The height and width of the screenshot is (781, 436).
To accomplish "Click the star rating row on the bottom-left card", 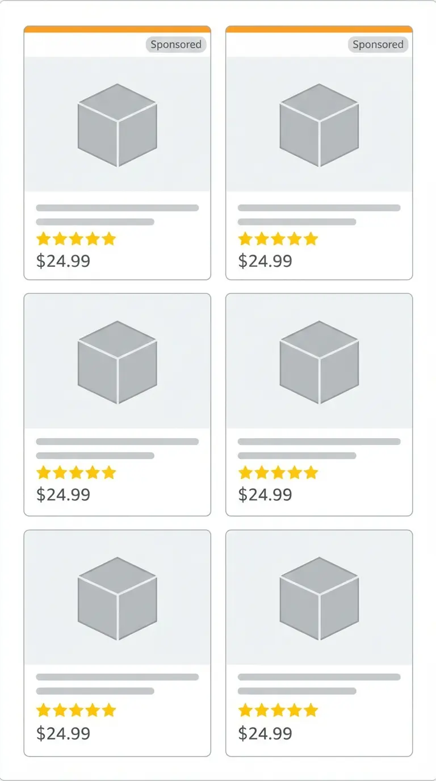I will pos(76,710).
